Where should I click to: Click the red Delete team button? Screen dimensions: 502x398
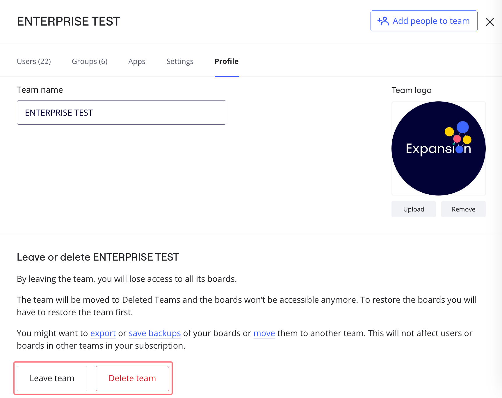132,378
